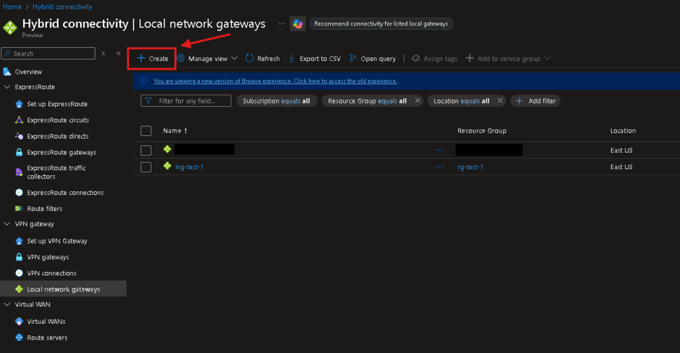Image resolution: width=680 pixels, height=353 pixels.
Task: Remove the Resource Group filter with X
Action: [x=418, y=101]
